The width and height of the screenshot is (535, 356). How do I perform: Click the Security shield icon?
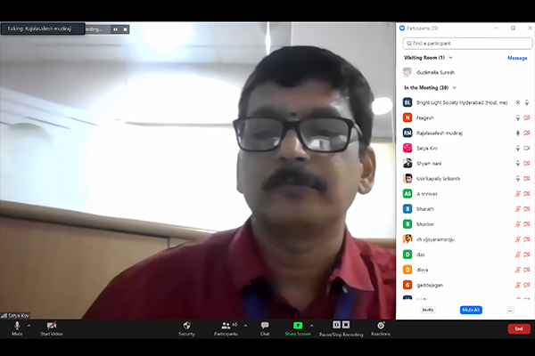pyautogui.click(x=186, y=326)
